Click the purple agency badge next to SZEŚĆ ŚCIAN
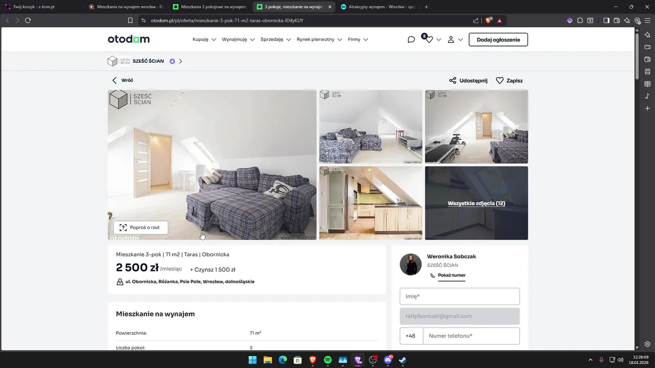The image size is (655, 368). pos(172,61)
